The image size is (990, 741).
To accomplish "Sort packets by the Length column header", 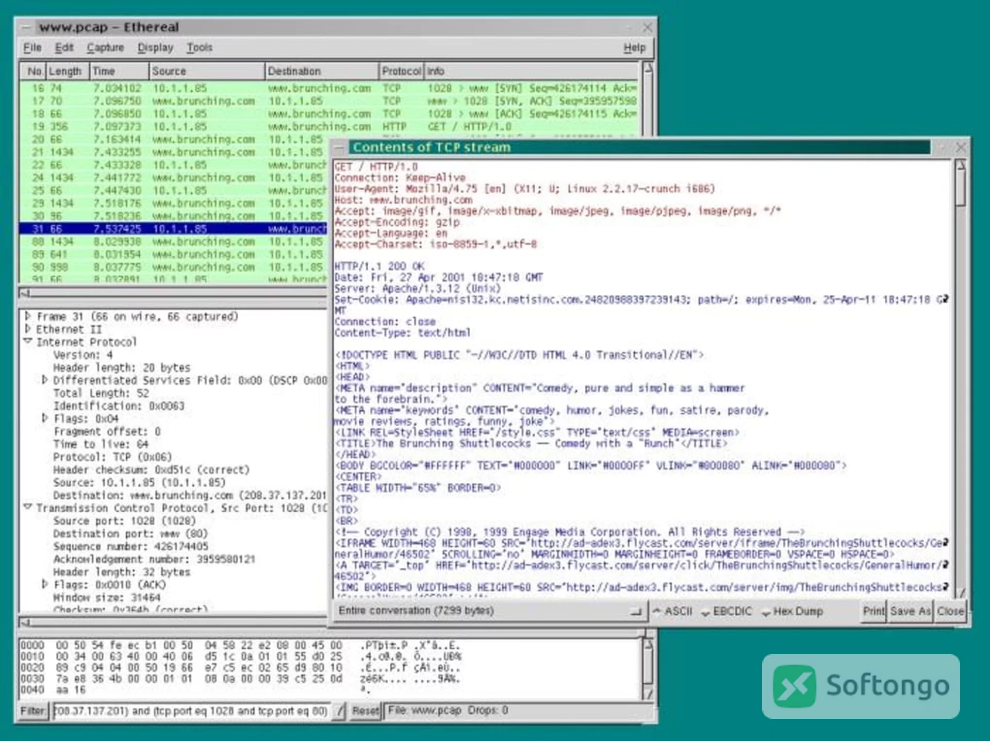I will [x=67, y=71].
